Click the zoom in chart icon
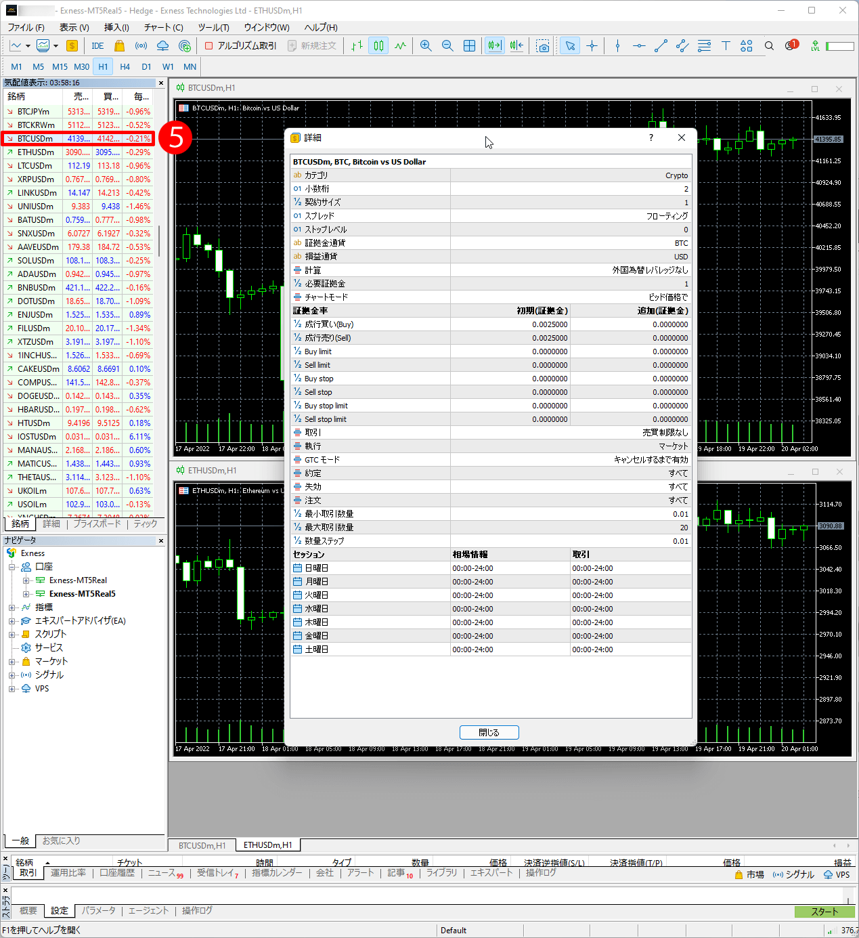The image size is (859, 938). [426, 46]
